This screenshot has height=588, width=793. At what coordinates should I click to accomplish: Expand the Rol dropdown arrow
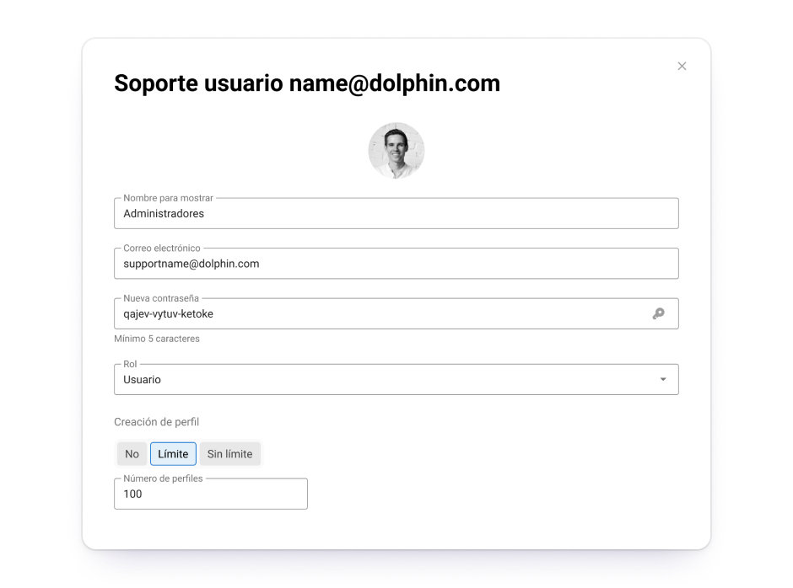pyautogui.click(x=663, y=380)
